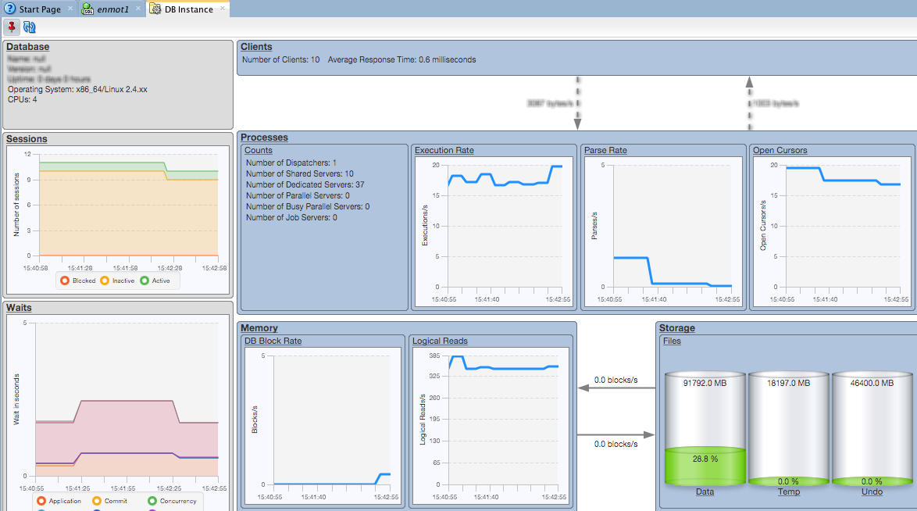Click the help icon on Start Page tab

point(9,9)
